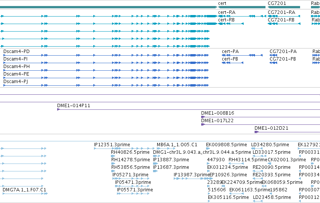This screenshot has width=320, height=203.
Task: Select EST RH14278.5prime
Action: click(130, 160)
